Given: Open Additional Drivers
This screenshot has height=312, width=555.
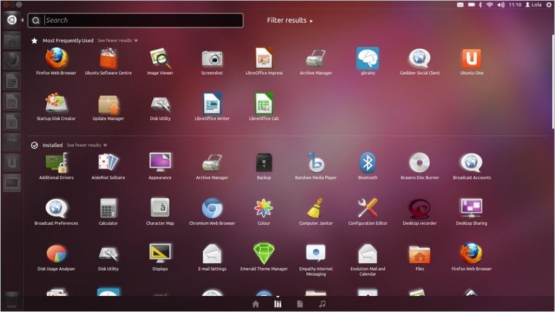Looking at the screenshot, I should [56, 163].
